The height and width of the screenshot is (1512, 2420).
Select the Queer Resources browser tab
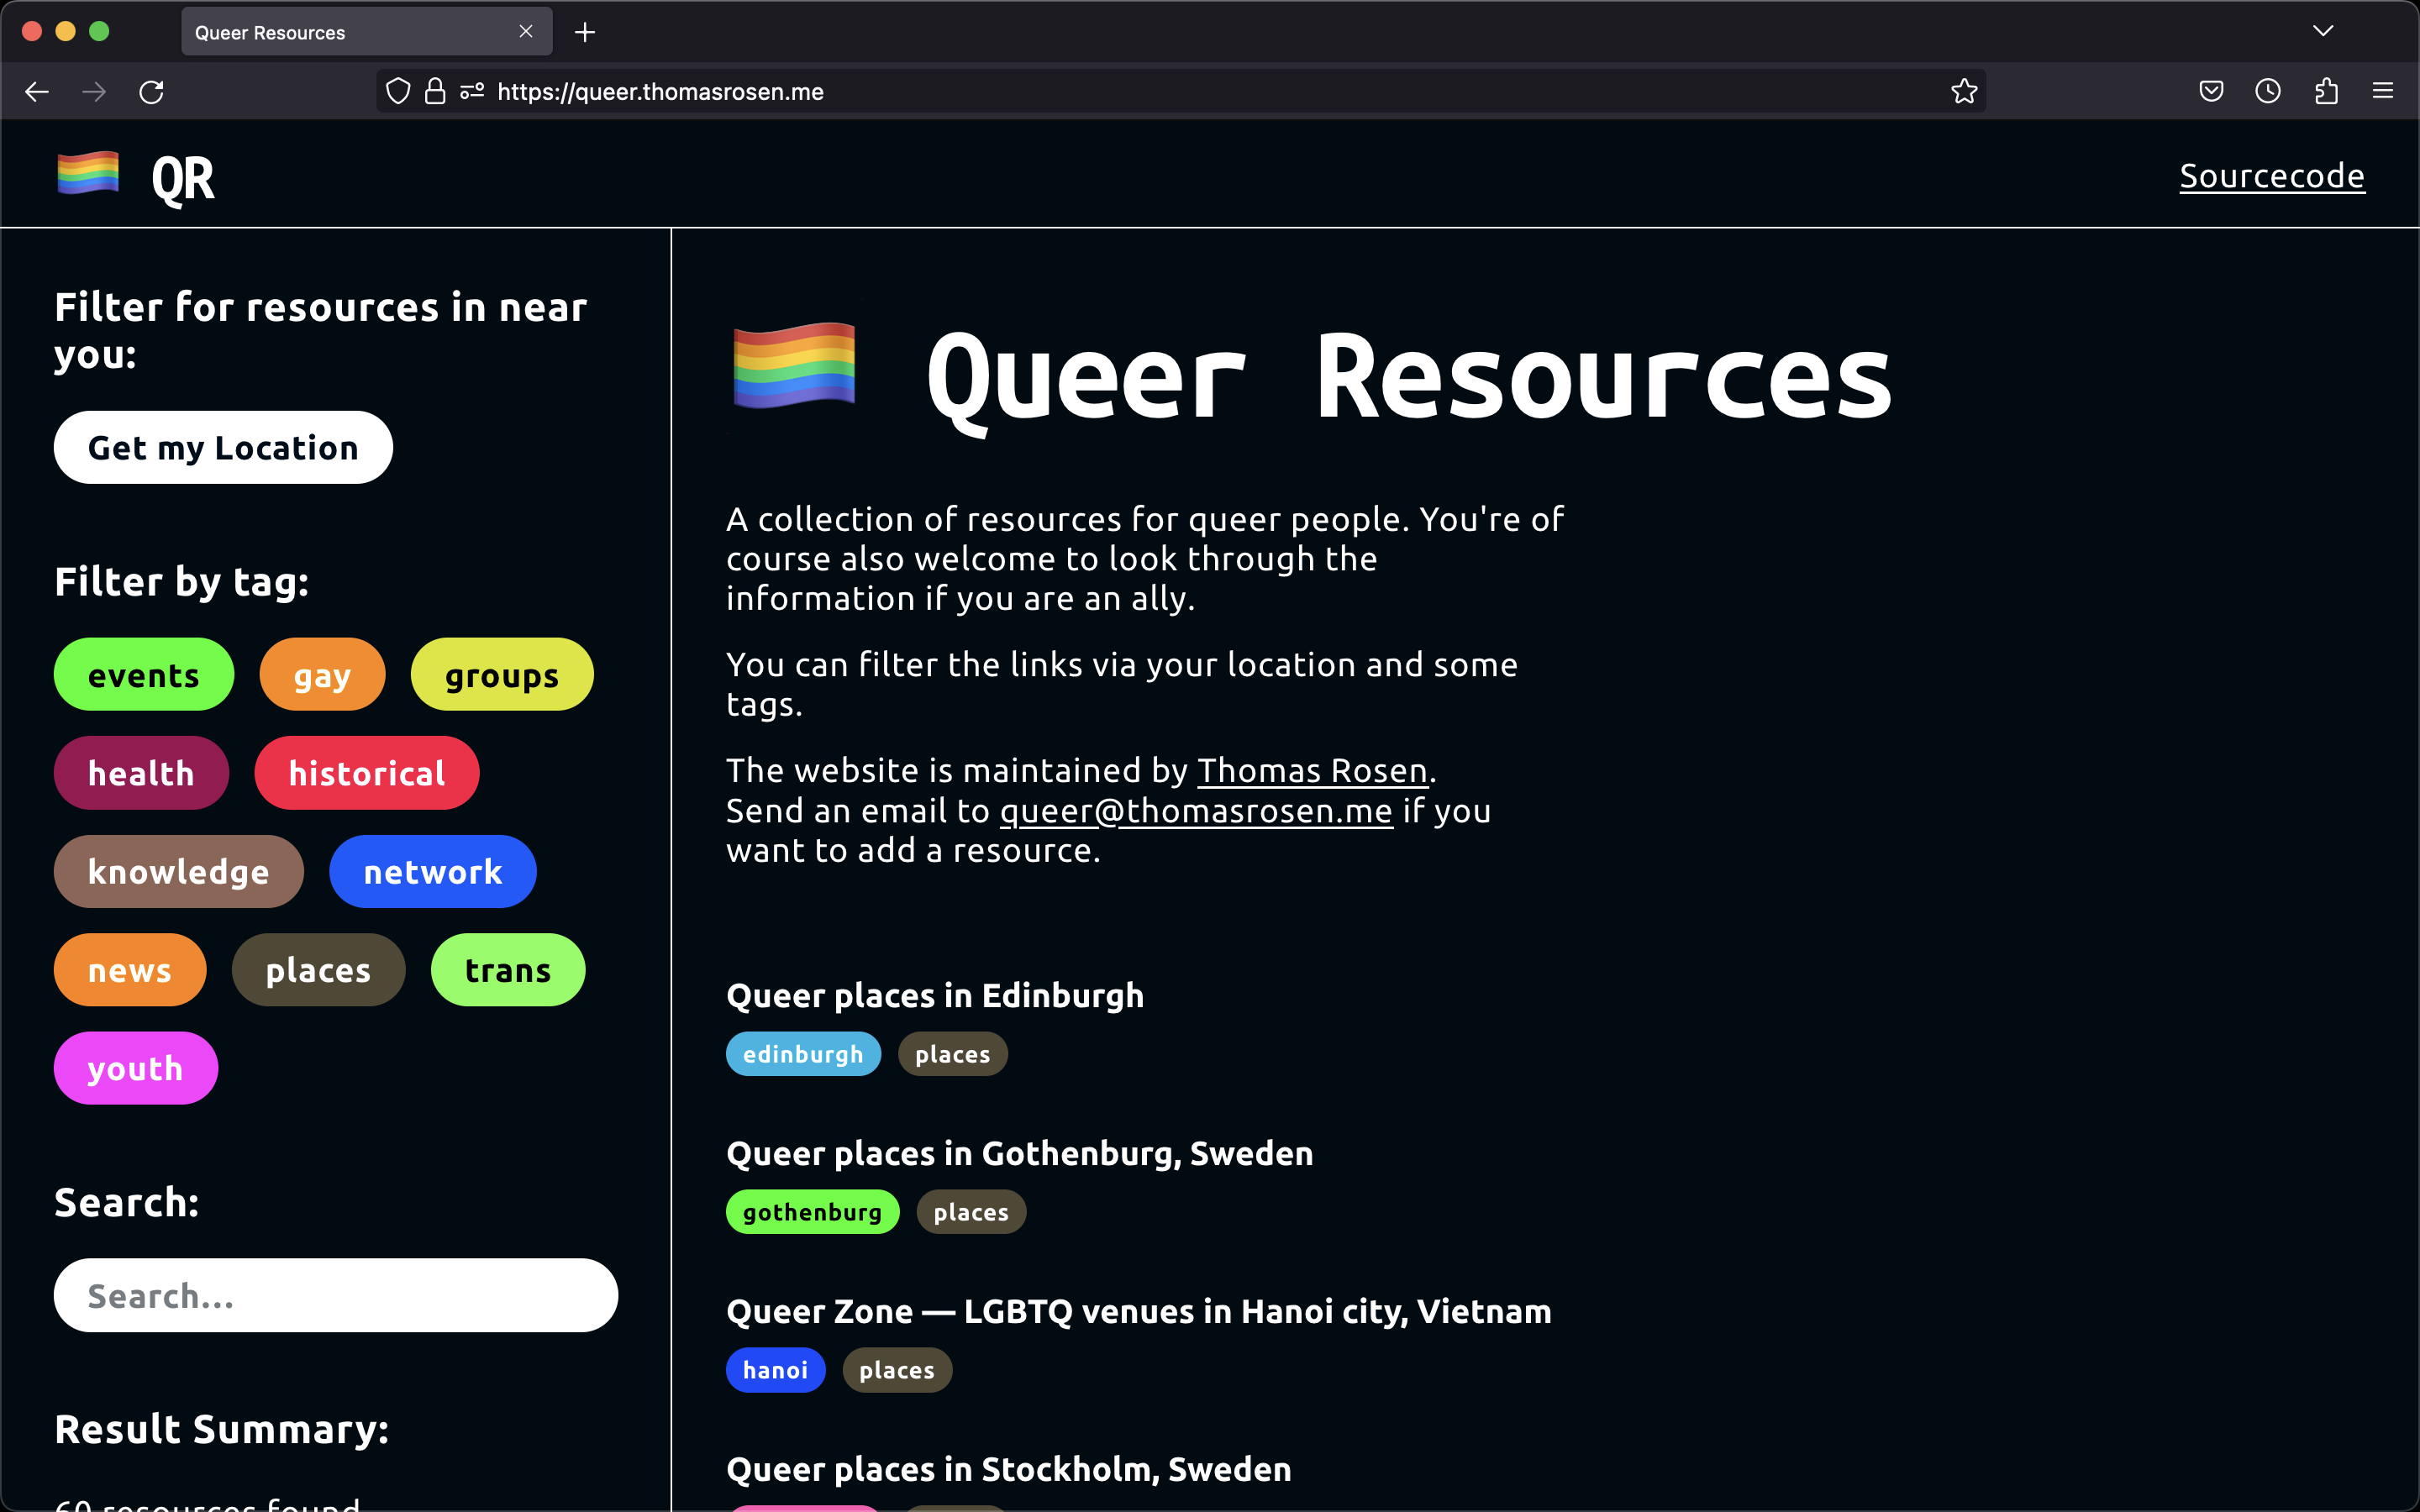tap(366, 32)
